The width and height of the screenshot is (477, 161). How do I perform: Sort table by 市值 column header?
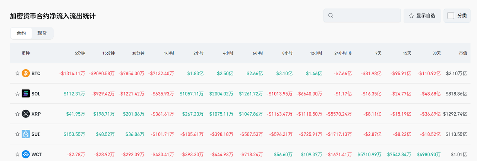[463, 53]
